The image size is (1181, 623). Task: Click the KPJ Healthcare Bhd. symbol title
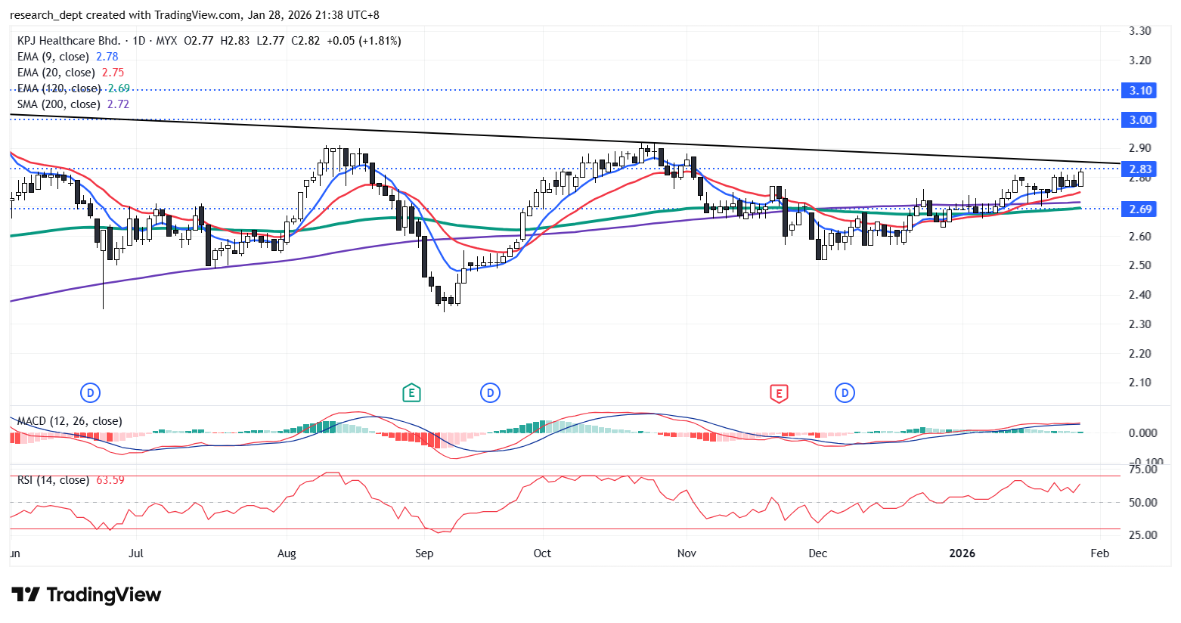pos(69,41)
